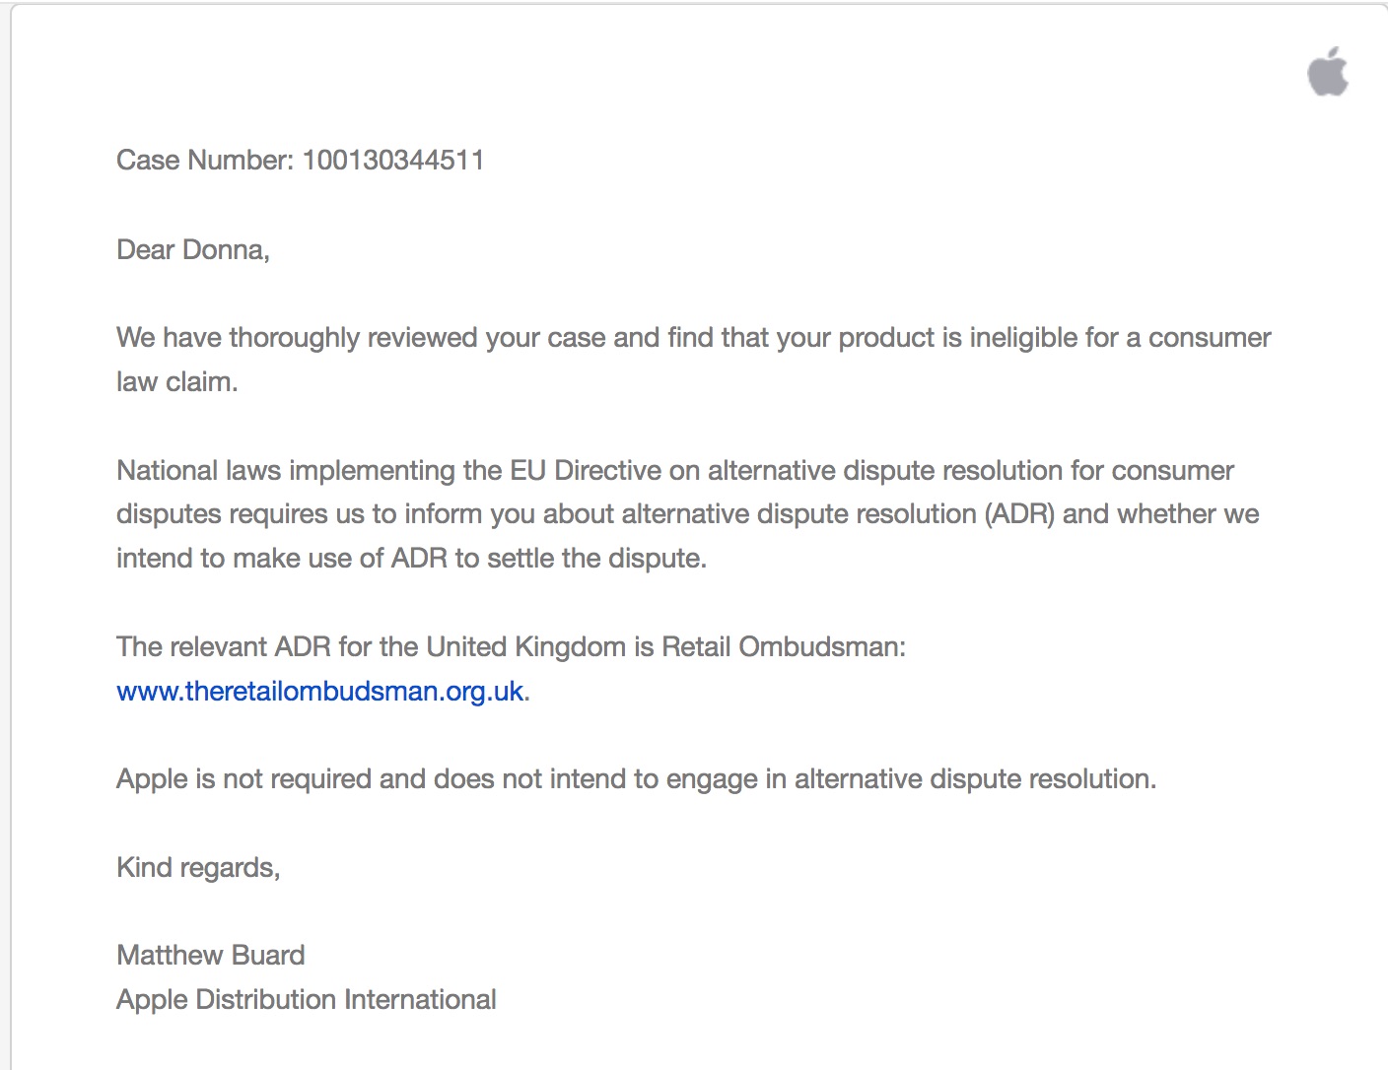Image resolution: width=1388 pixels, height=1070 pixels.
Task: Click the 'Kind regards,' sign-off
Action: pyautogui.click(x=197, y=867)
